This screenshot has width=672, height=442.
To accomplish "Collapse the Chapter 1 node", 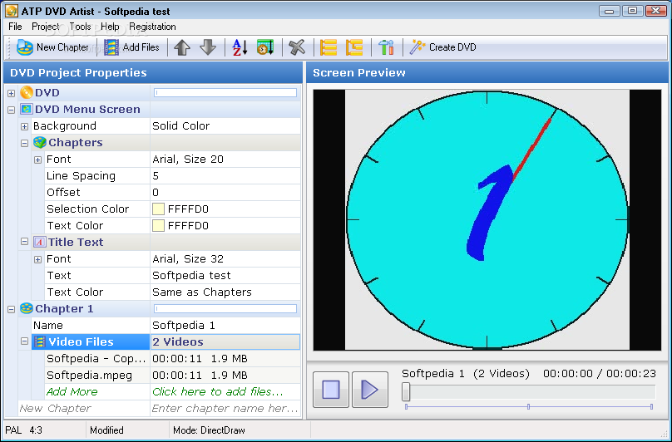I will (x=11, y=309).
